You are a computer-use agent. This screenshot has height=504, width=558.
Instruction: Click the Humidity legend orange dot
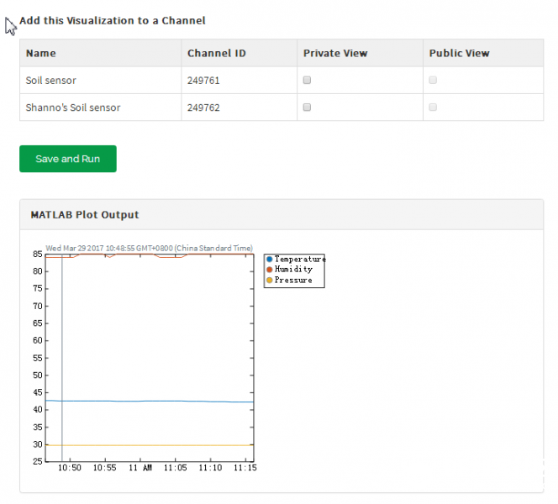[x=270, y=270]
